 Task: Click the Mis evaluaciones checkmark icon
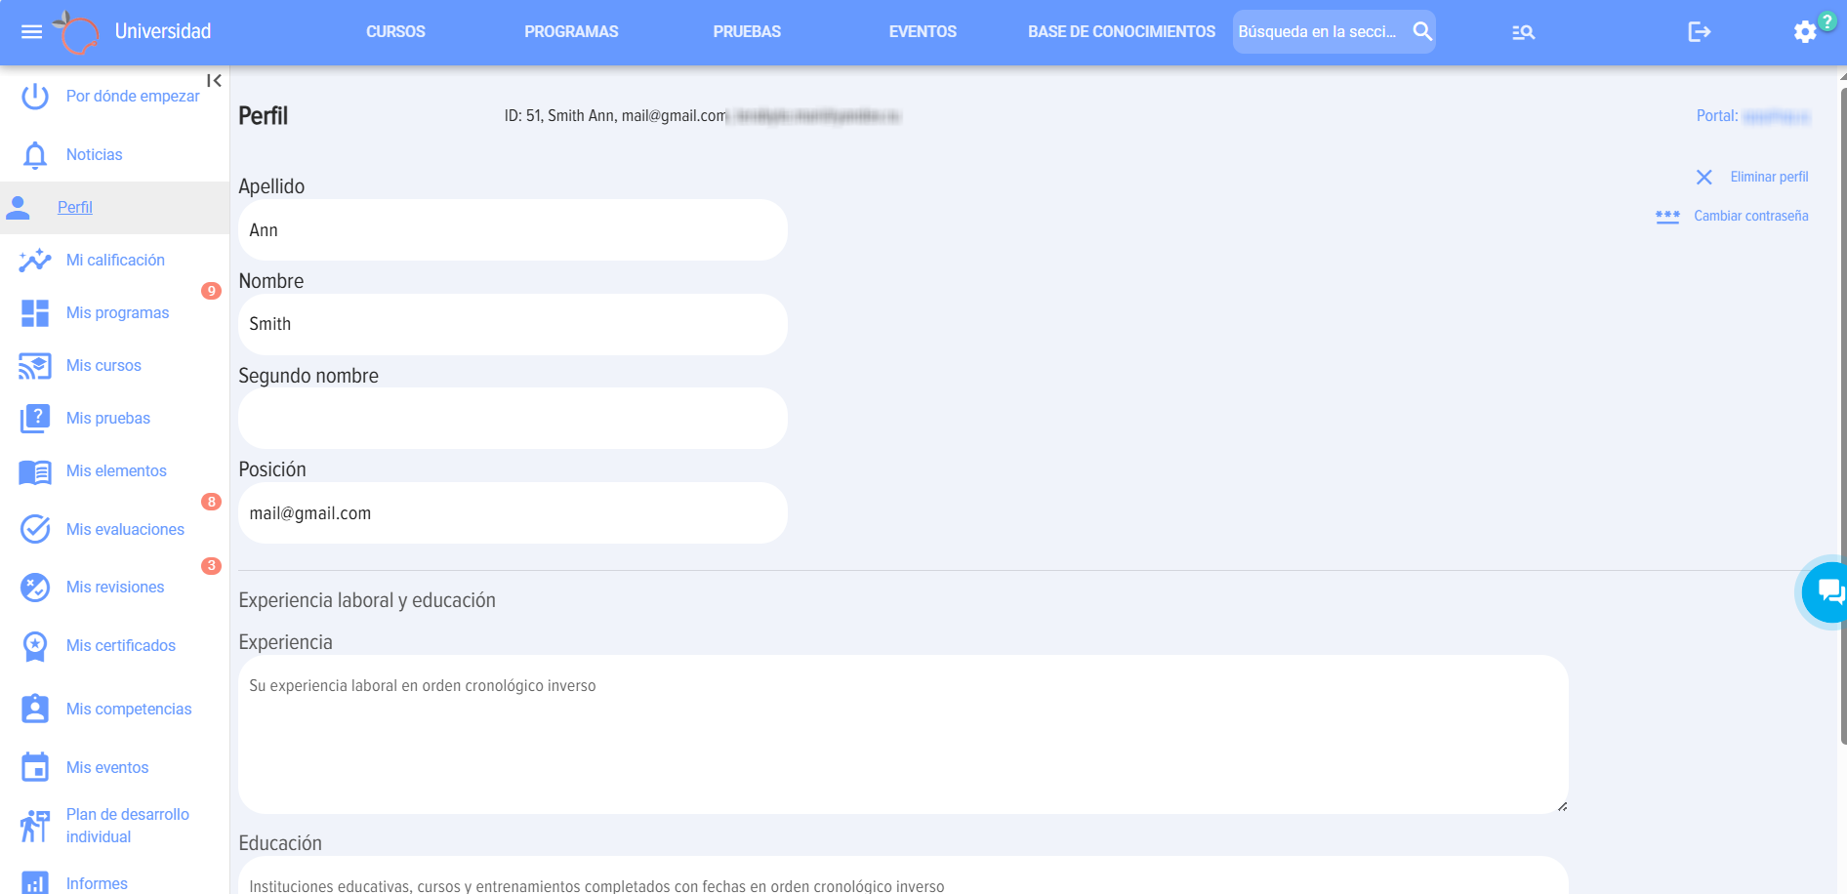(35, 529)
